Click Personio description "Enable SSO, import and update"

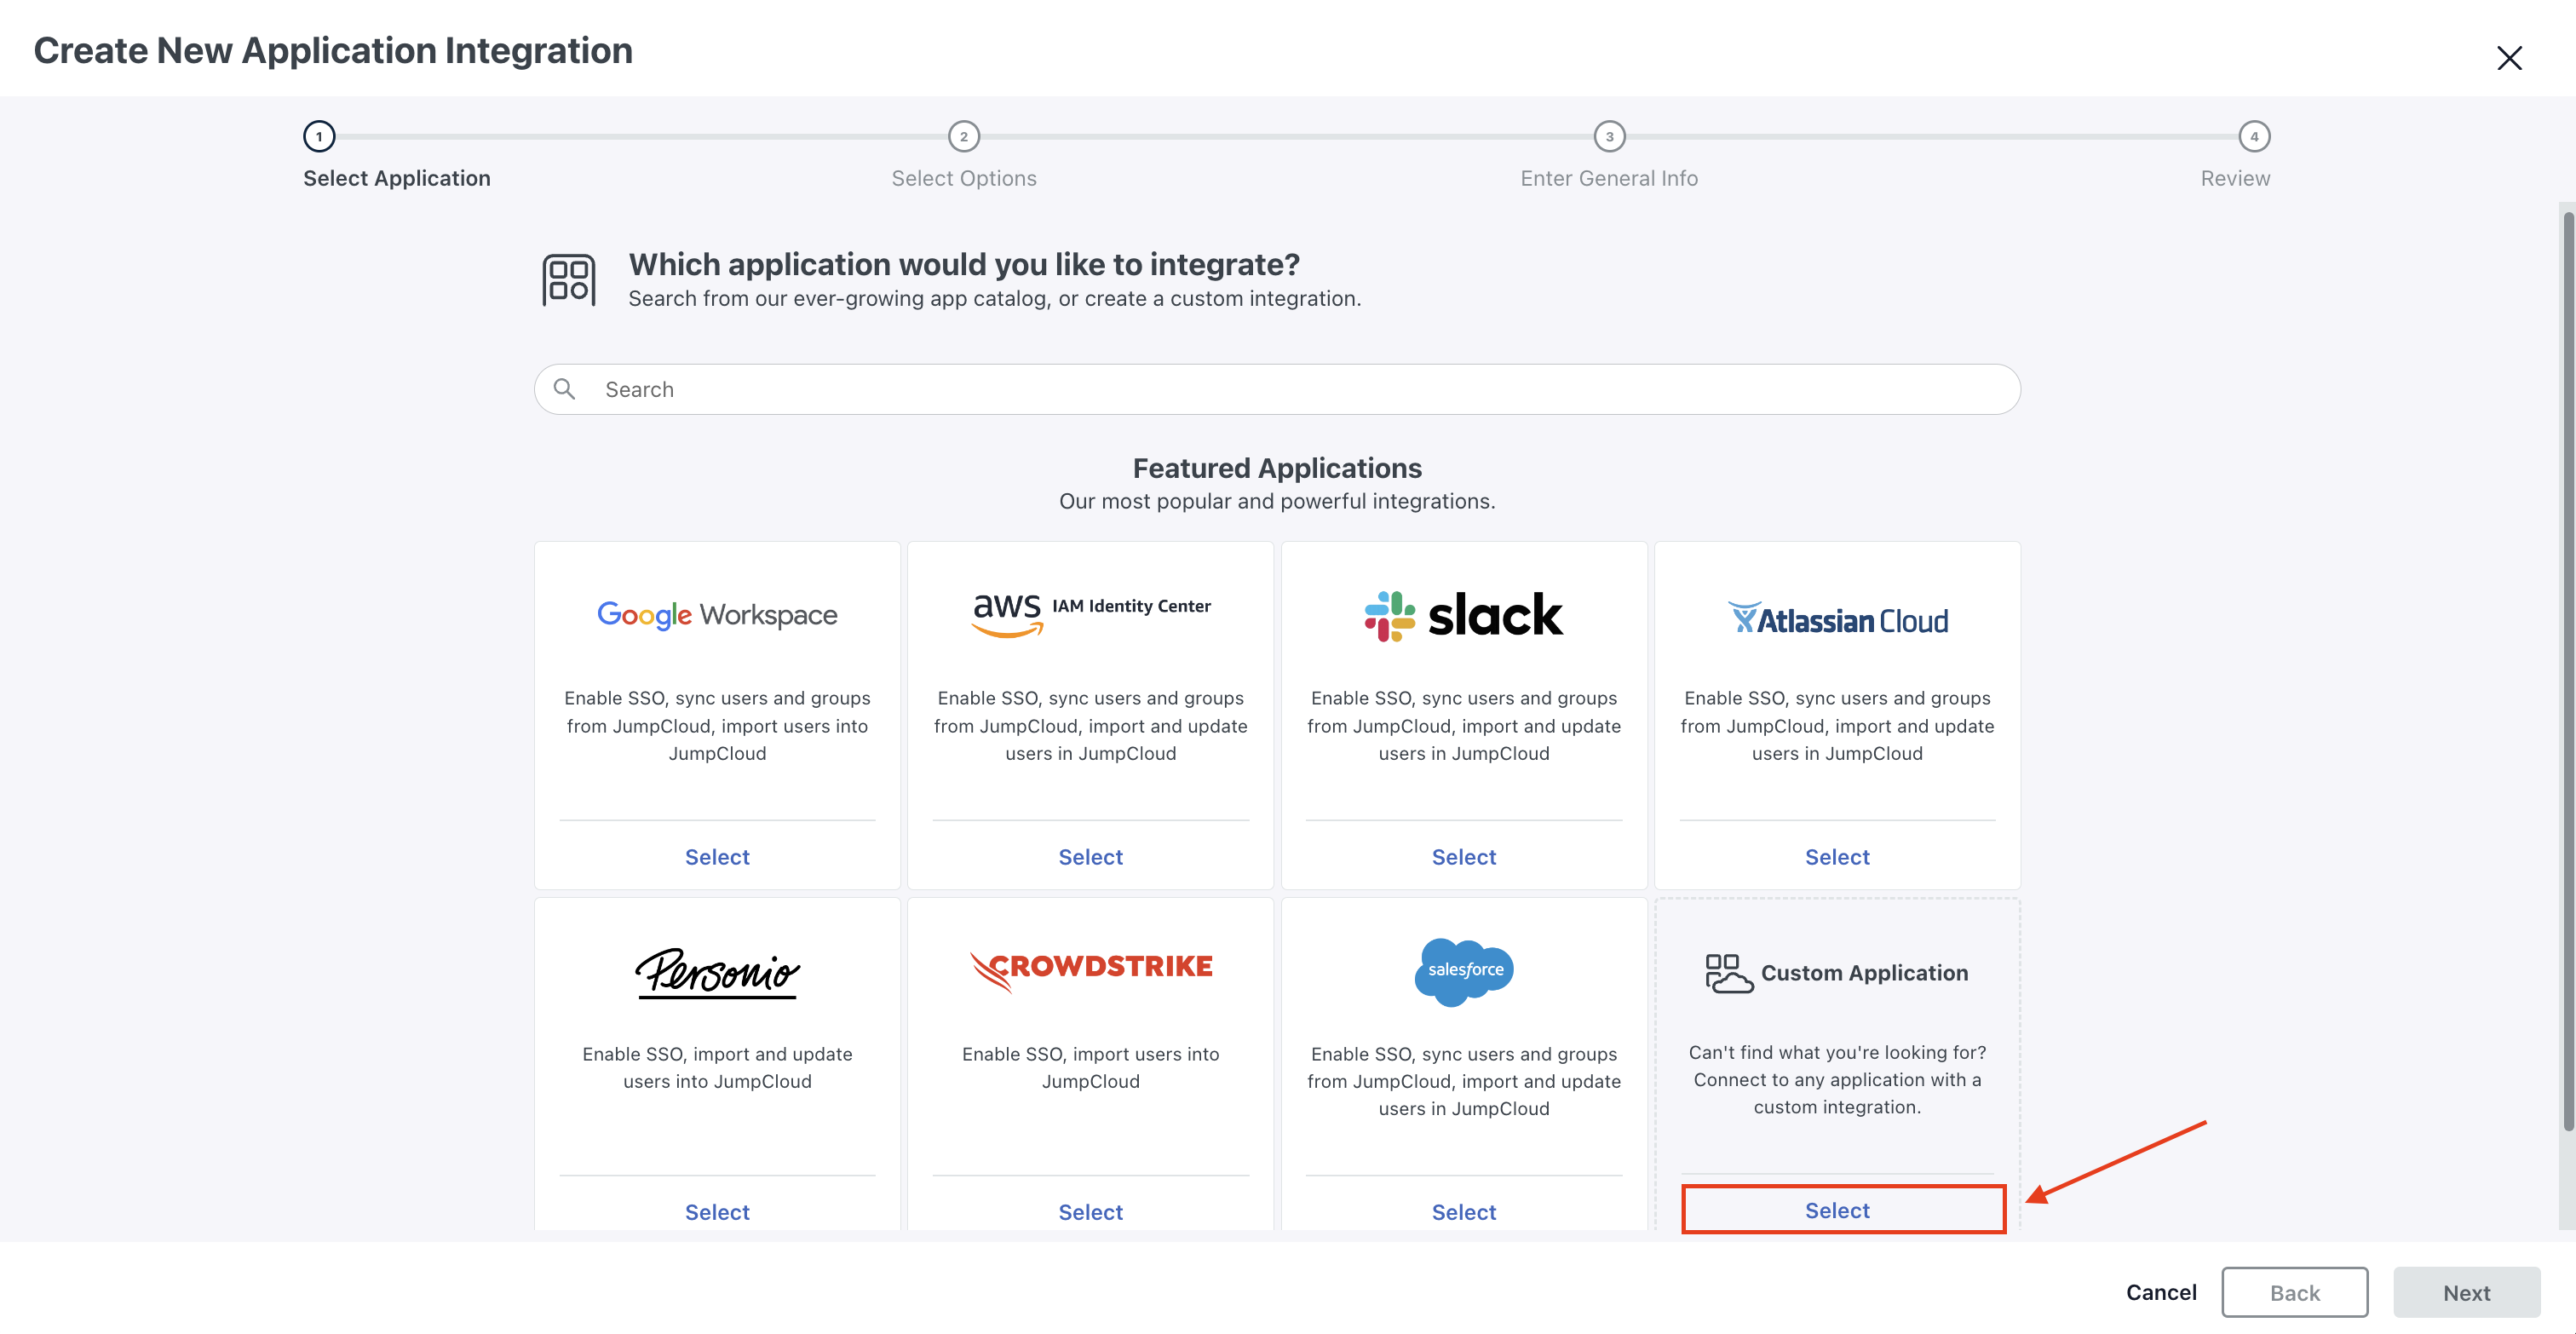(717, 1054)
